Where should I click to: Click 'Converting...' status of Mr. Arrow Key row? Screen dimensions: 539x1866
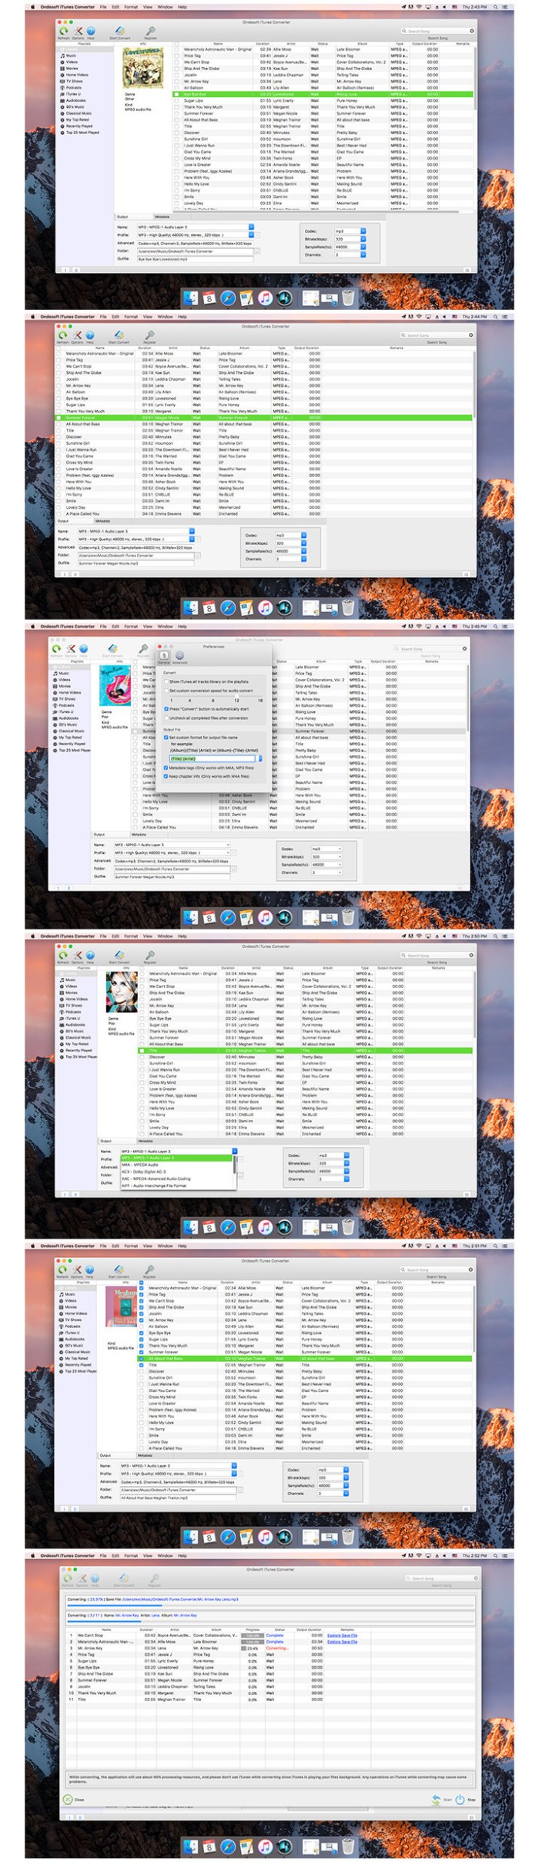click(x=276, y=1648)
